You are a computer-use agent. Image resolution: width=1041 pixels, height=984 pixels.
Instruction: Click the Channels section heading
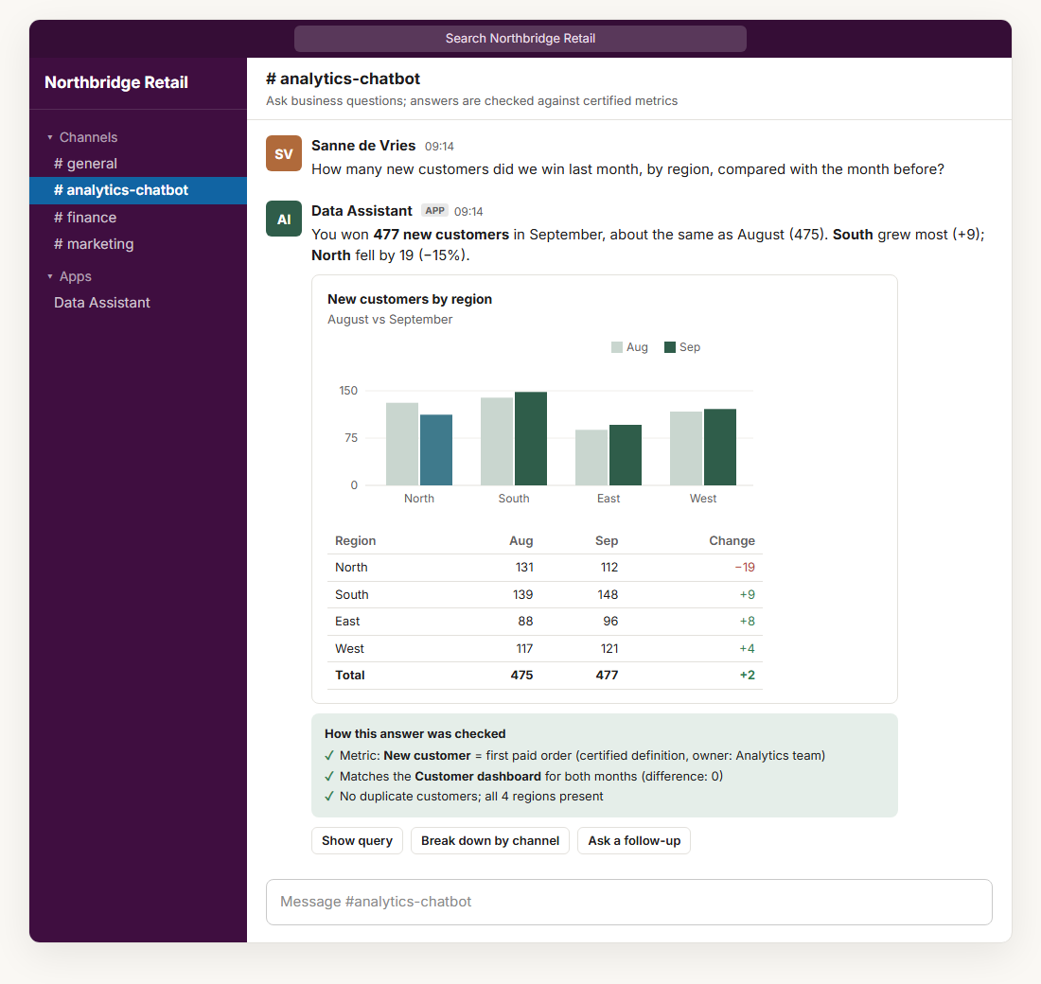tap(88, 137)
